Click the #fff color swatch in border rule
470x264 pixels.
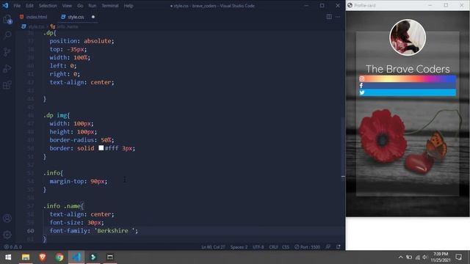click(101, 148)
